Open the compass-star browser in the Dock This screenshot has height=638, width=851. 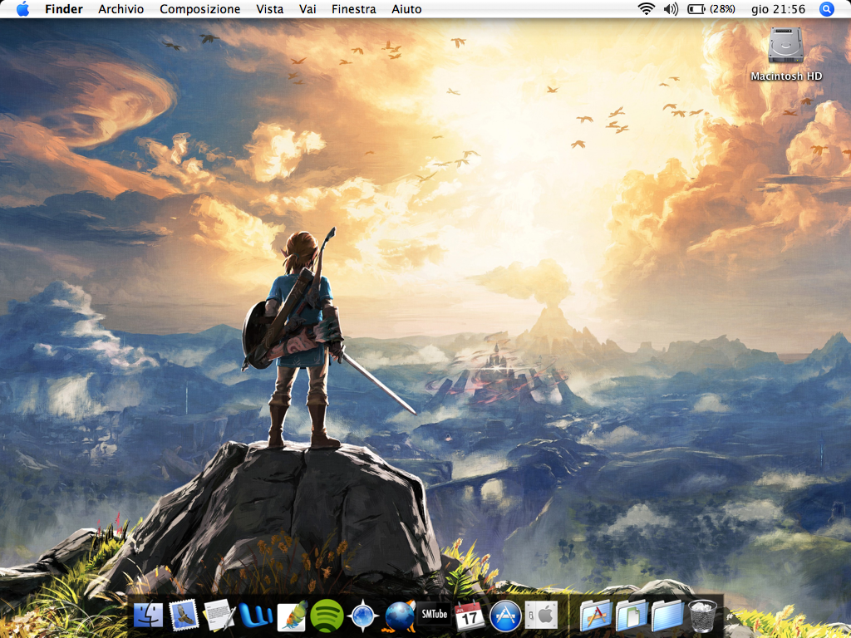click(362, 616)
